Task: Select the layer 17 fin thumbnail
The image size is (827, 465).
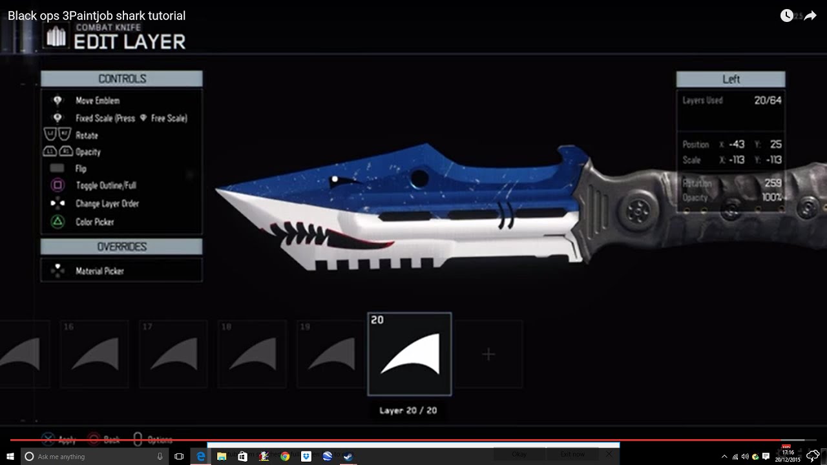Action: click(173, 354)
